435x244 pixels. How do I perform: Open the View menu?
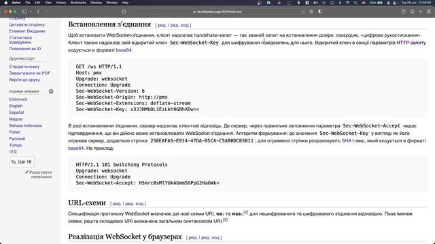[48, 3]
